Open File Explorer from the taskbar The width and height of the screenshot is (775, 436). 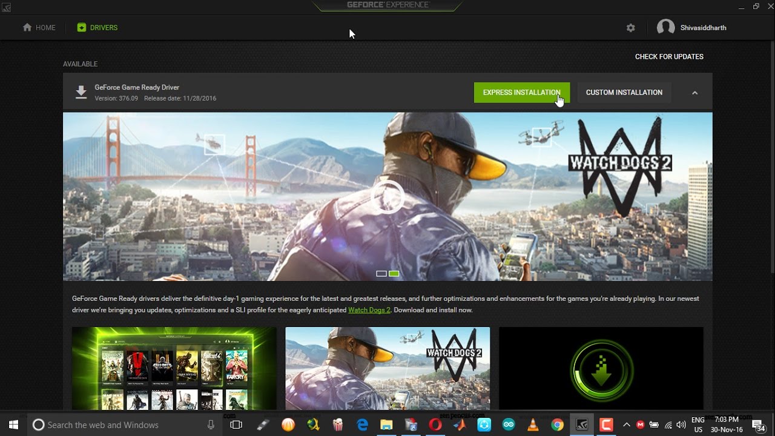[386, 425]
